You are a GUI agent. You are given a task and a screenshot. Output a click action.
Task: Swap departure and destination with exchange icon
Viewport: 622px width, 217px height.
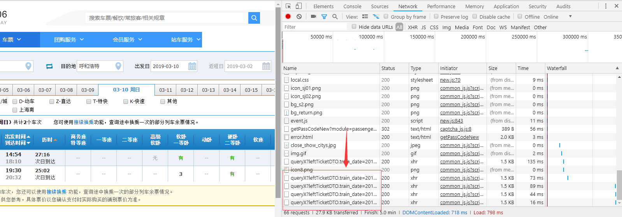point(49,66)
